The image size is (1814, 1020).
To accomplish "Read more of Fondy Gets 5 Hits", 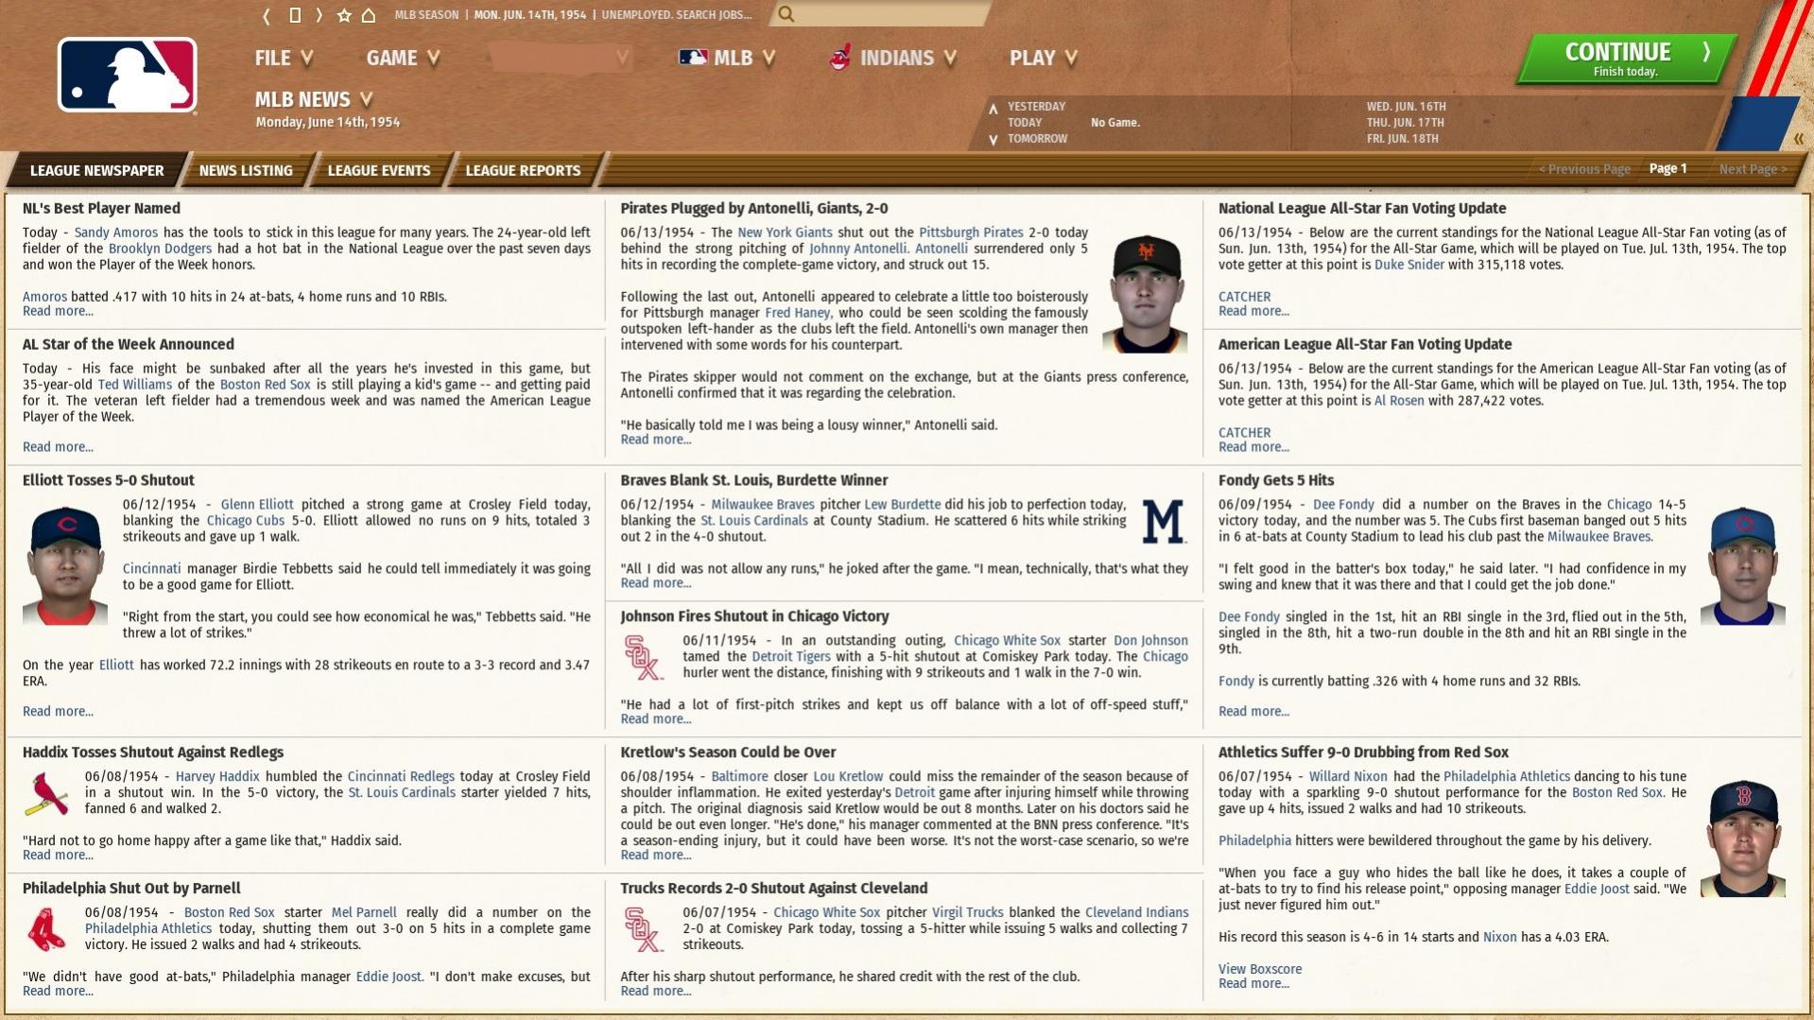I will click(x=1253, y=712).
